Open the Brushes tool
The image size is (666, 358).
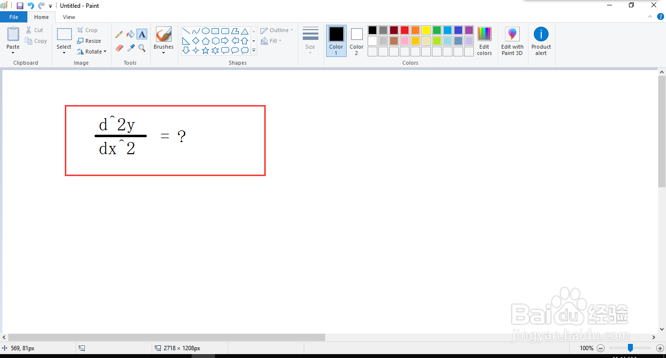pos(163,34)
